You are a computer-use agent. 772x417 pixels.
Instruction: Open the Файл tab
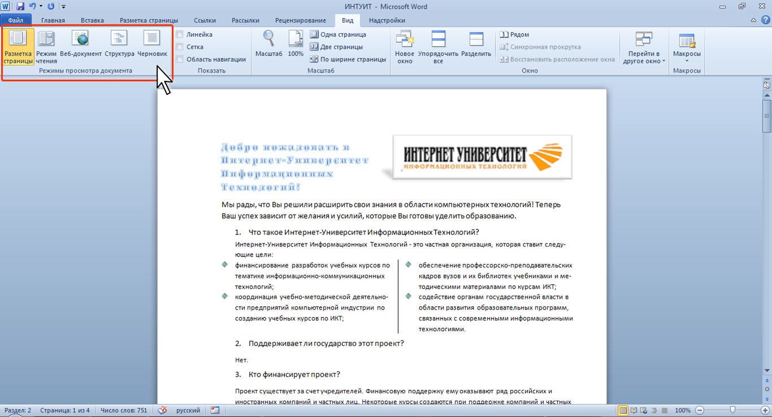pyautogui.click(x=16, y=20)
